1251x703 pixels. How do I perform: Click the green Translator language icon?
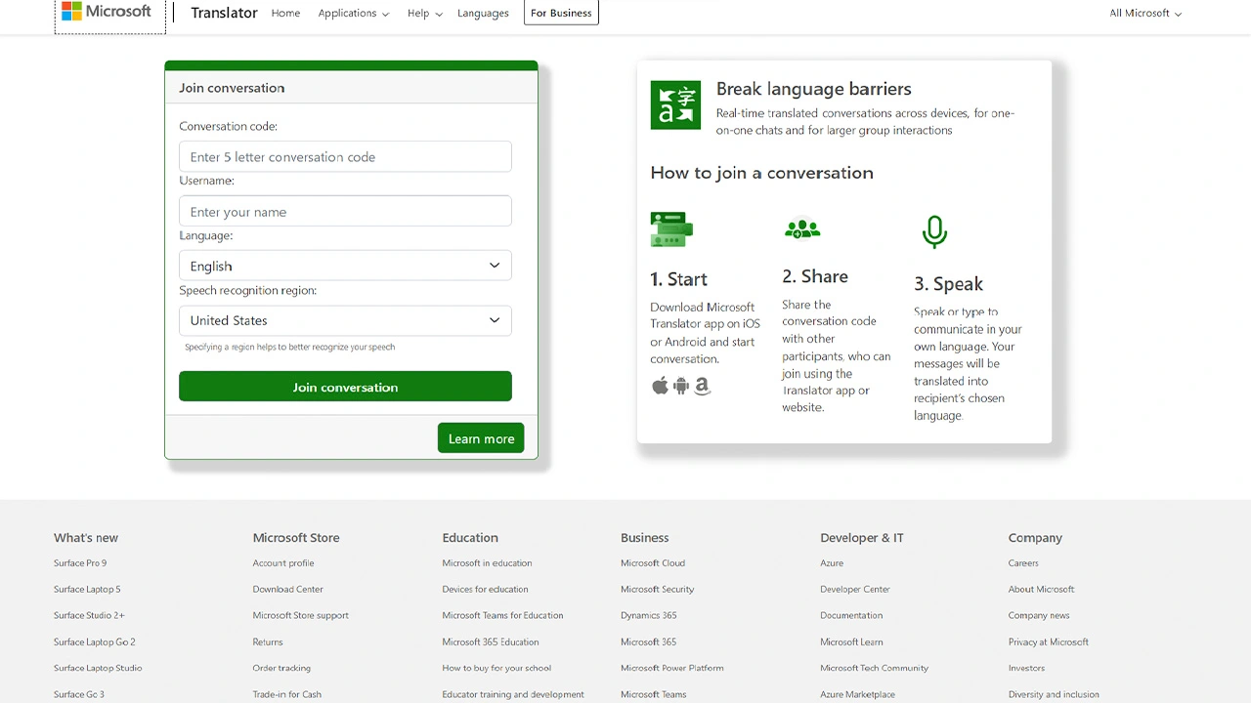click(675, 105)
